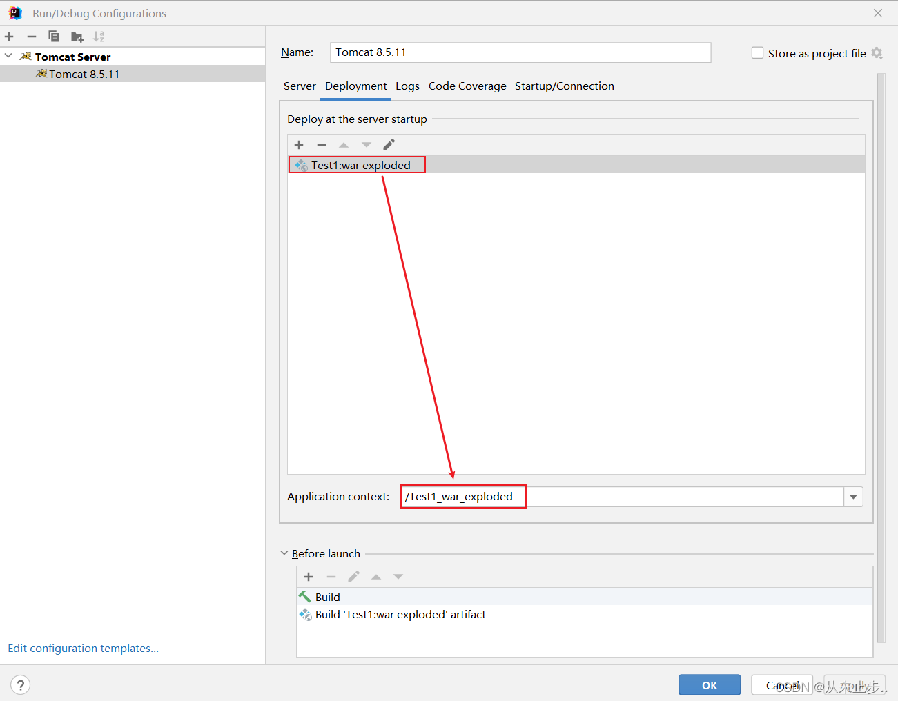Sort configurations alphabetically icon

tap(99, 37)
